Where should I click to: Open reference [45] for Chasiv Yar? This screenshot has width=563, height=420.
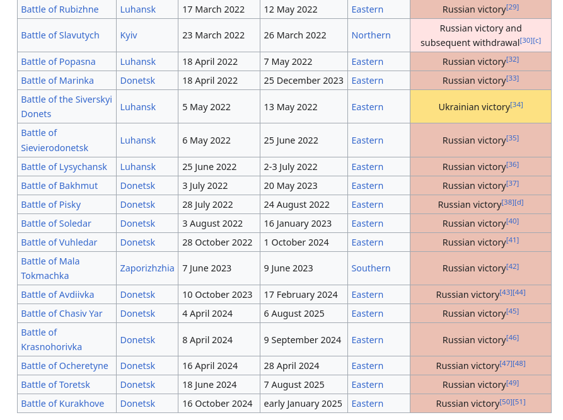pos(513,311)
